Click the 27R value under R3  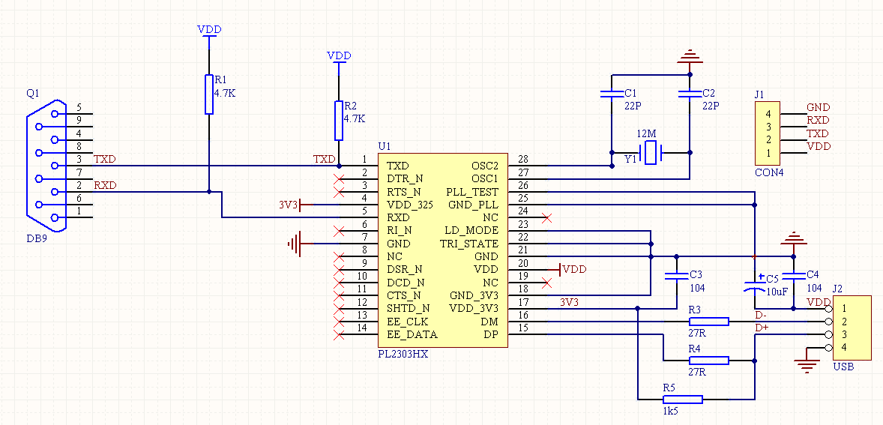click(697, 334)
